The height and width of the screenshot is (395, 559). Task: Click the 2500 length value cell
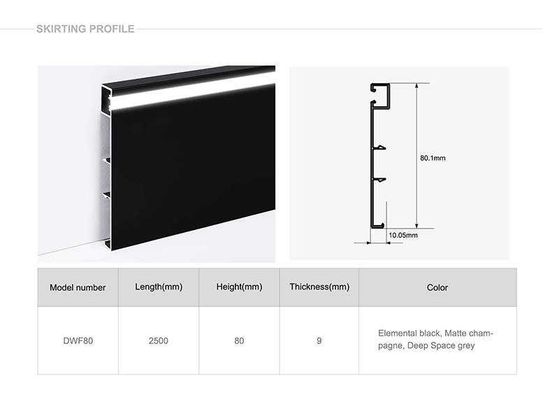[158, 341]
